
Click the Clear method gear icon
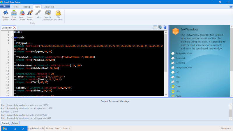click(173, 86)
